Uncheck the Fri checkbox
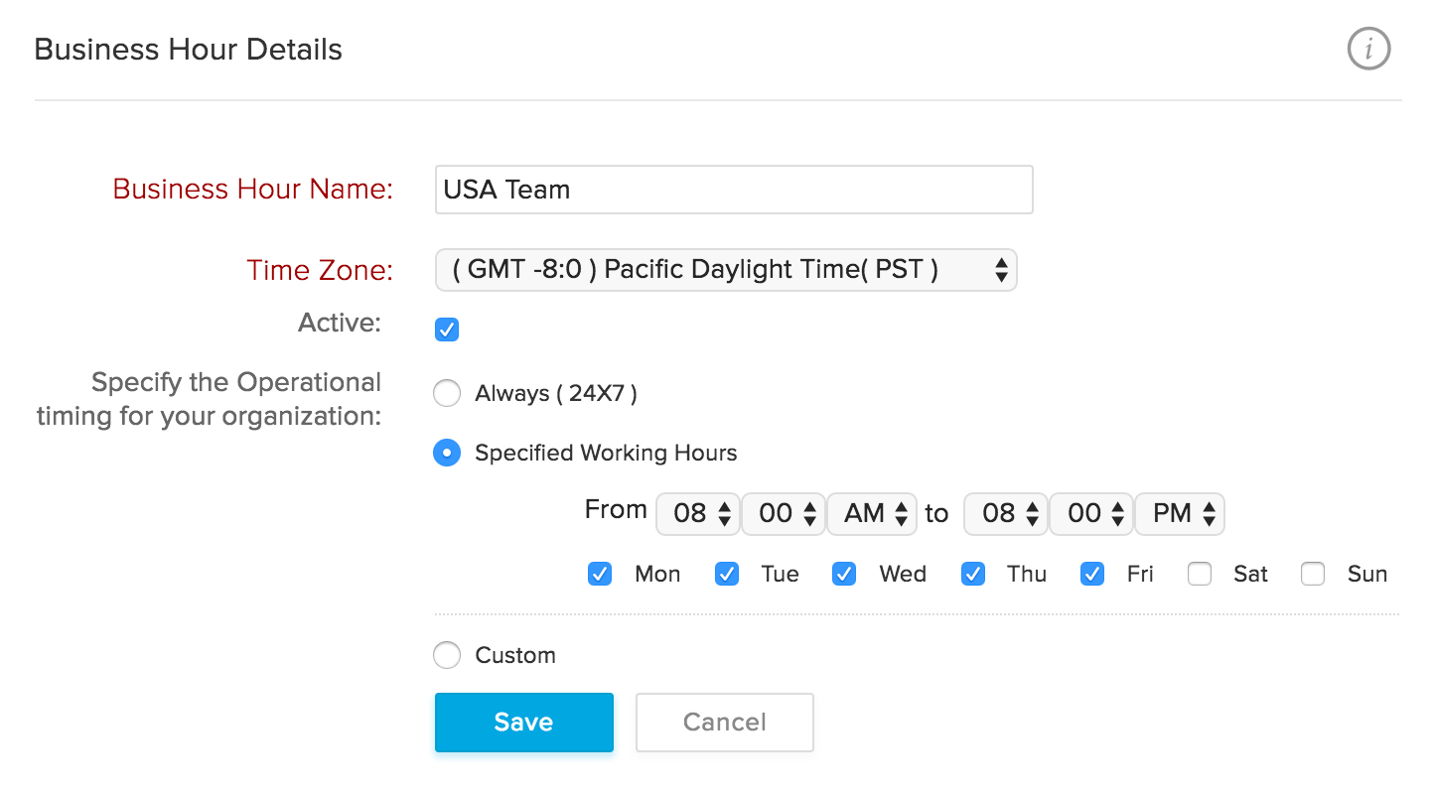 (x=1092, y=574)
